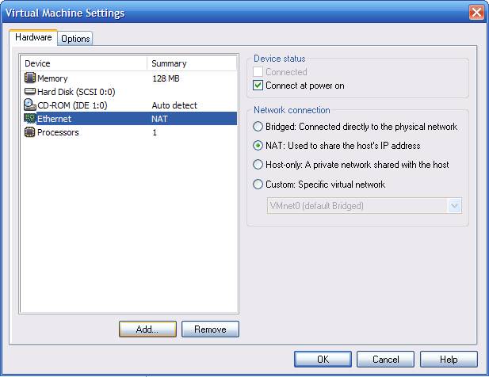
Task: Enable the Connected checkbox
Action: tap(258, 71)
